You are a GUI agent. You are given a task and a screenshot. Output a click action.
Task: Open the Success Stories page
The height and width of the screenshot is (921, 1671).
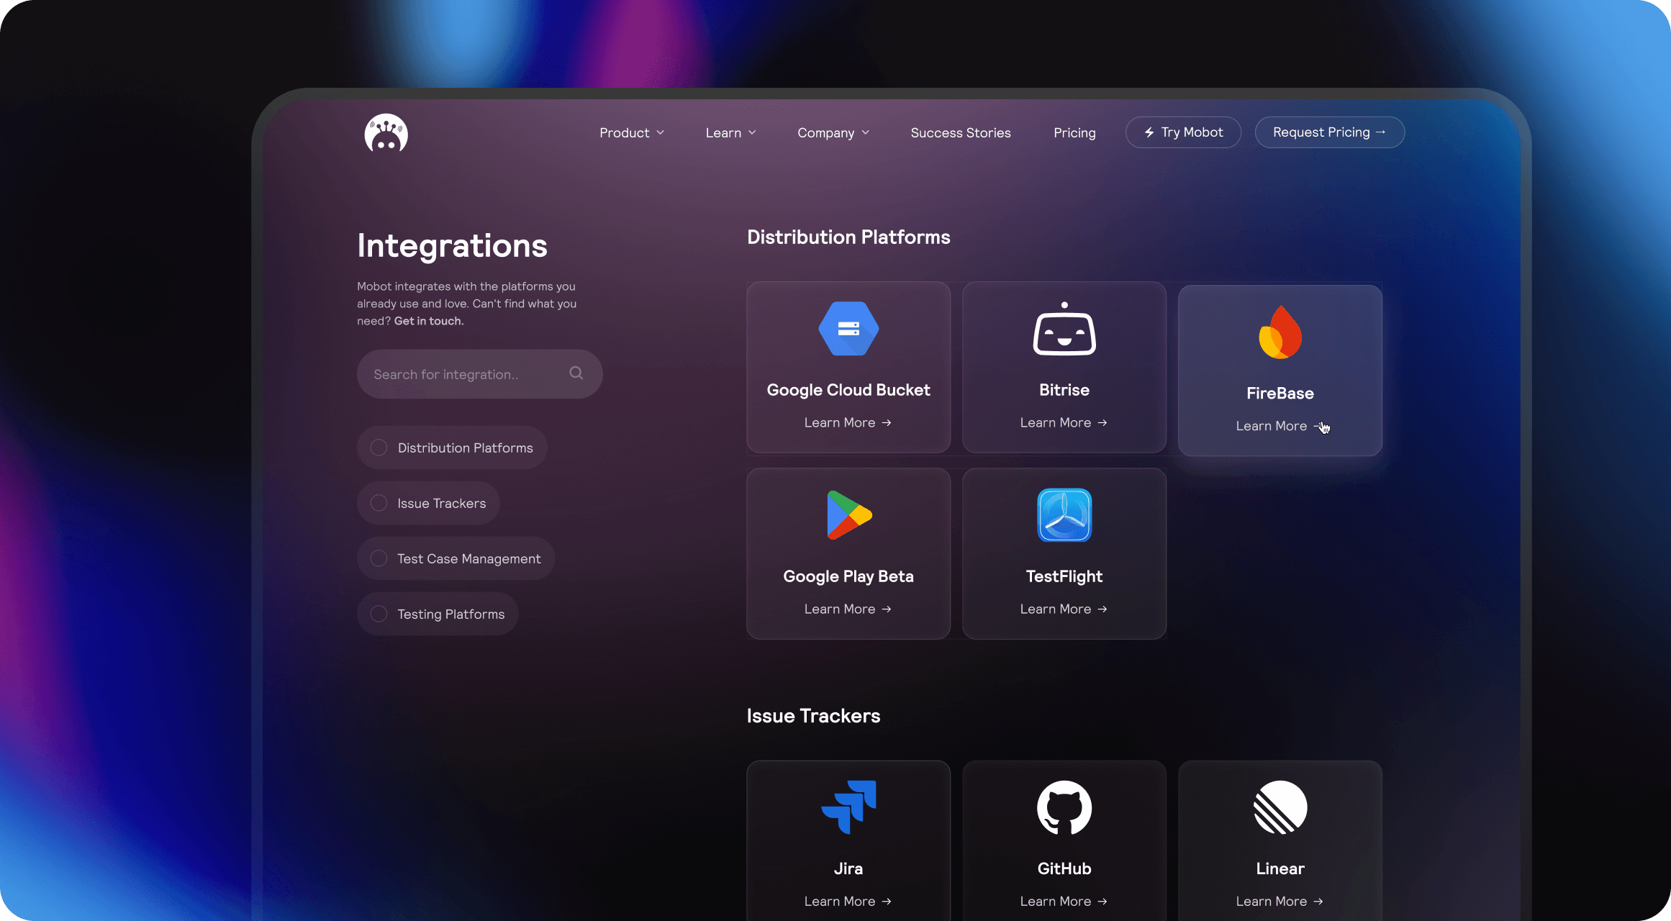(x=961, y=133)
